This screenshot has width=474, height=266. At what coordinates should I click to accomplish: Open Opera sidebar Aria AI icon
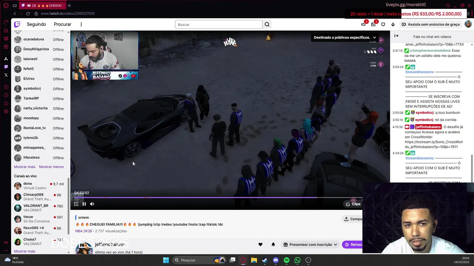(6, 59)
